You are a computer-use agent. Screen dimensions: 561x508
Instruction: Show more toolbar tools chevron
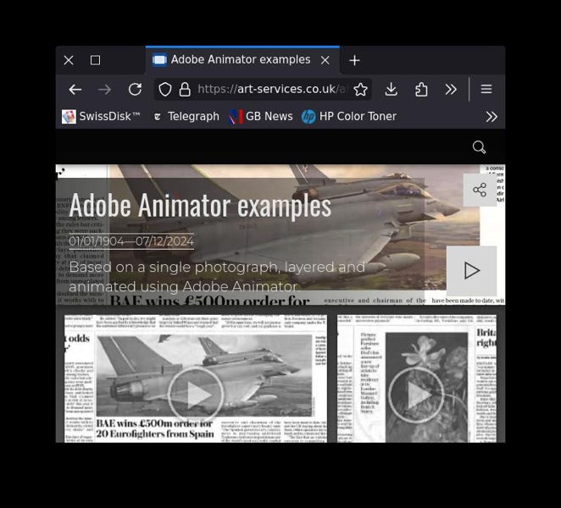451,90
